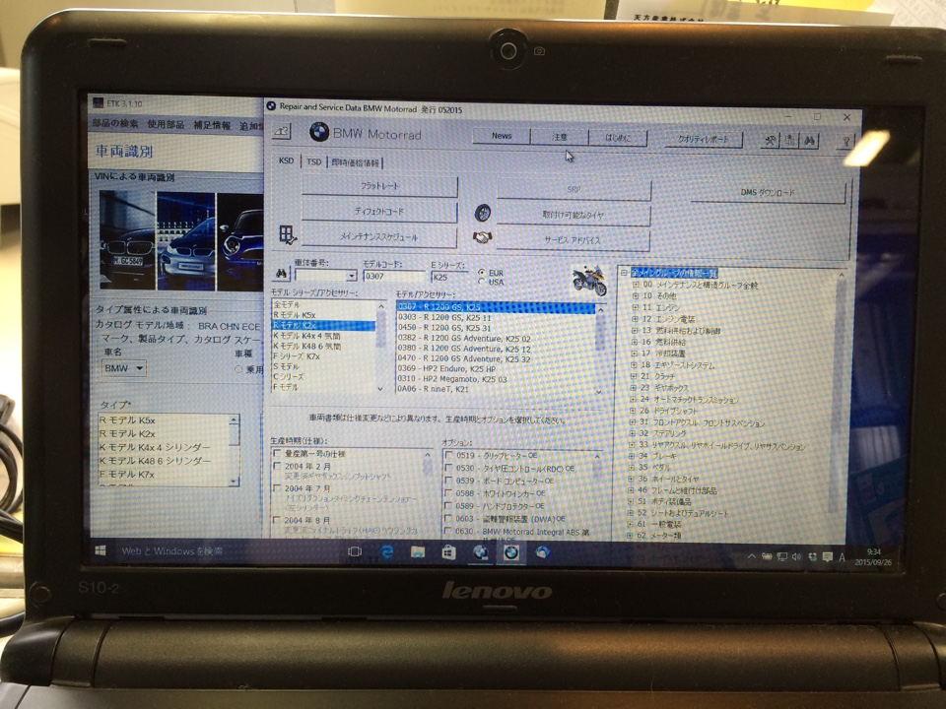Collapse 全メイングループの情報一覧 tree root
The image size is (946, 709).
(x=625, y=273)
